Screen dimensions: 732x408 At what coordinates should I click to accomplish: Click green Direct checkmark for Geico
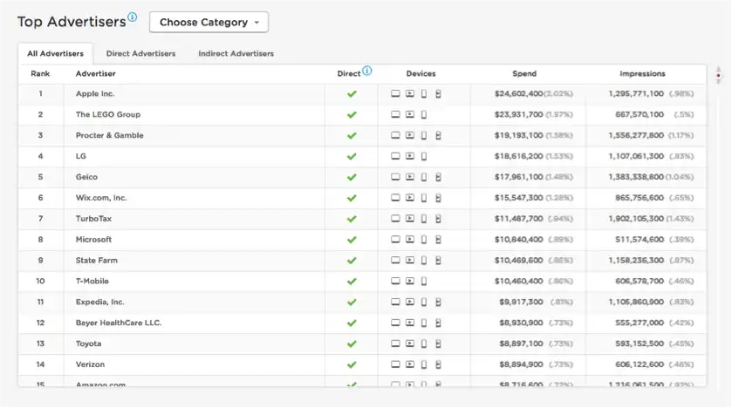click(352, 177)
